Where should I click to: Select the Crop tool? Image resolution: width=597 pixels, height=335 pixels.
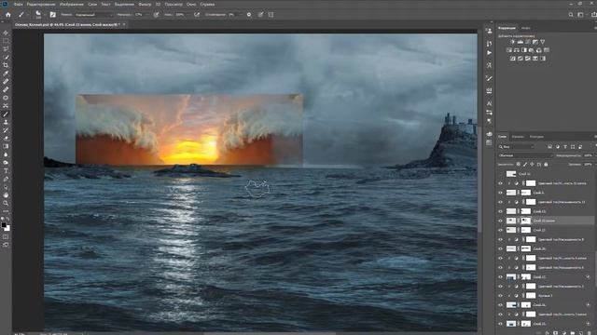(6, 65)
